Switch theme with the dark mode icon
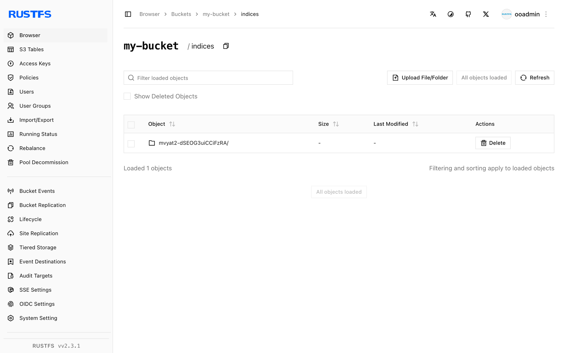This screenshot has height=353, width=565. coord(451,14)
